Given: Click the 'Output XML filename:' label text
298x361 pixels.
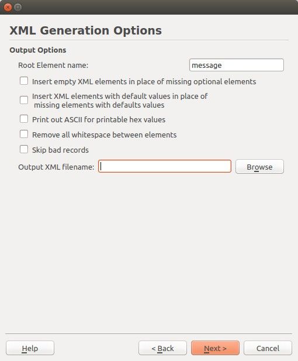Looking at the screenshot, I should tap(56, 167).
